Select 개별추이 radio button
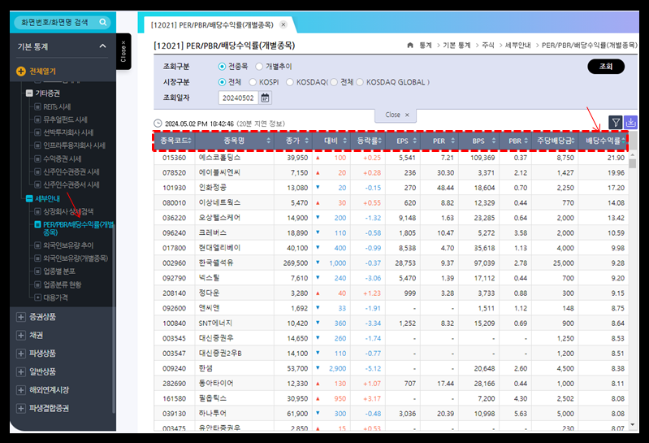This screenshot has width=649, height=443. point(259,66)
